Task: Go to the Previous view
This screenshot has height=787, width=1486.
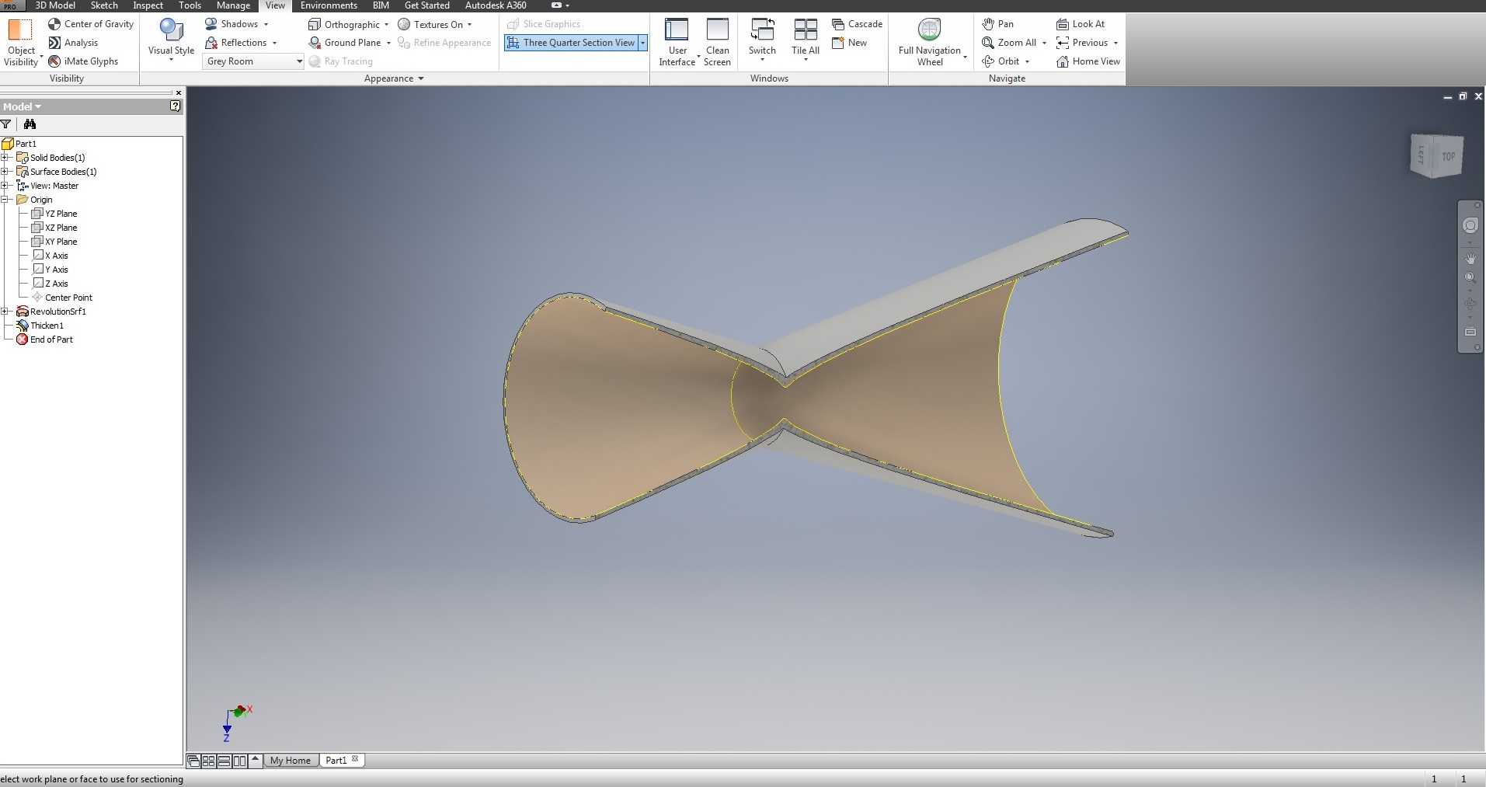Action: (1082, 43)
